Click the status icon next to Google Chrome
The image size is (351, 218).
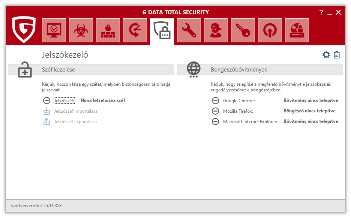[215, 101]
